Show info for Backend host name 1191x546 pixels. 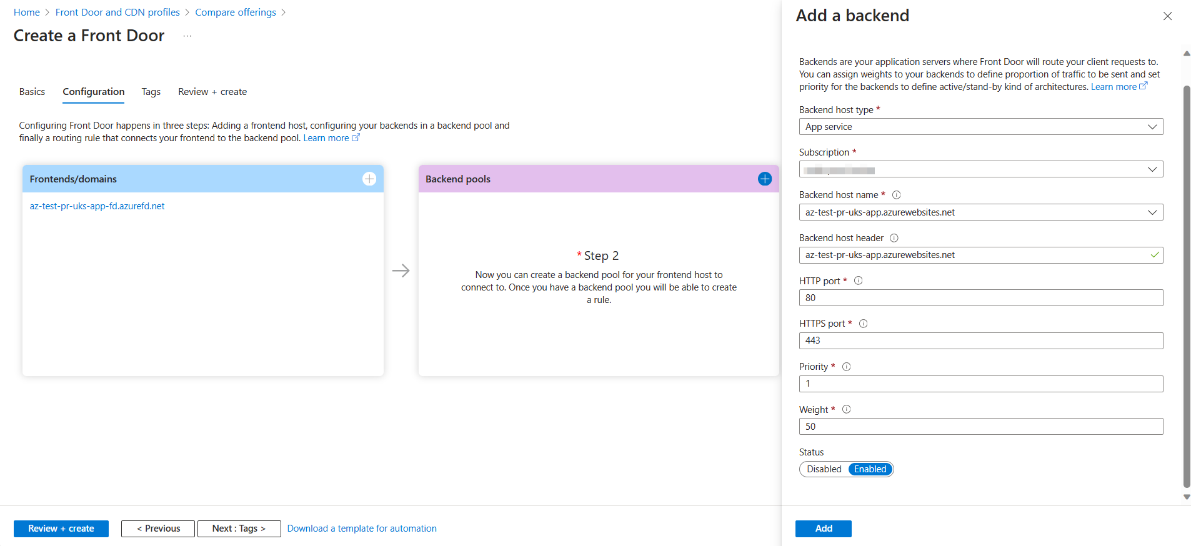[896, 195]
